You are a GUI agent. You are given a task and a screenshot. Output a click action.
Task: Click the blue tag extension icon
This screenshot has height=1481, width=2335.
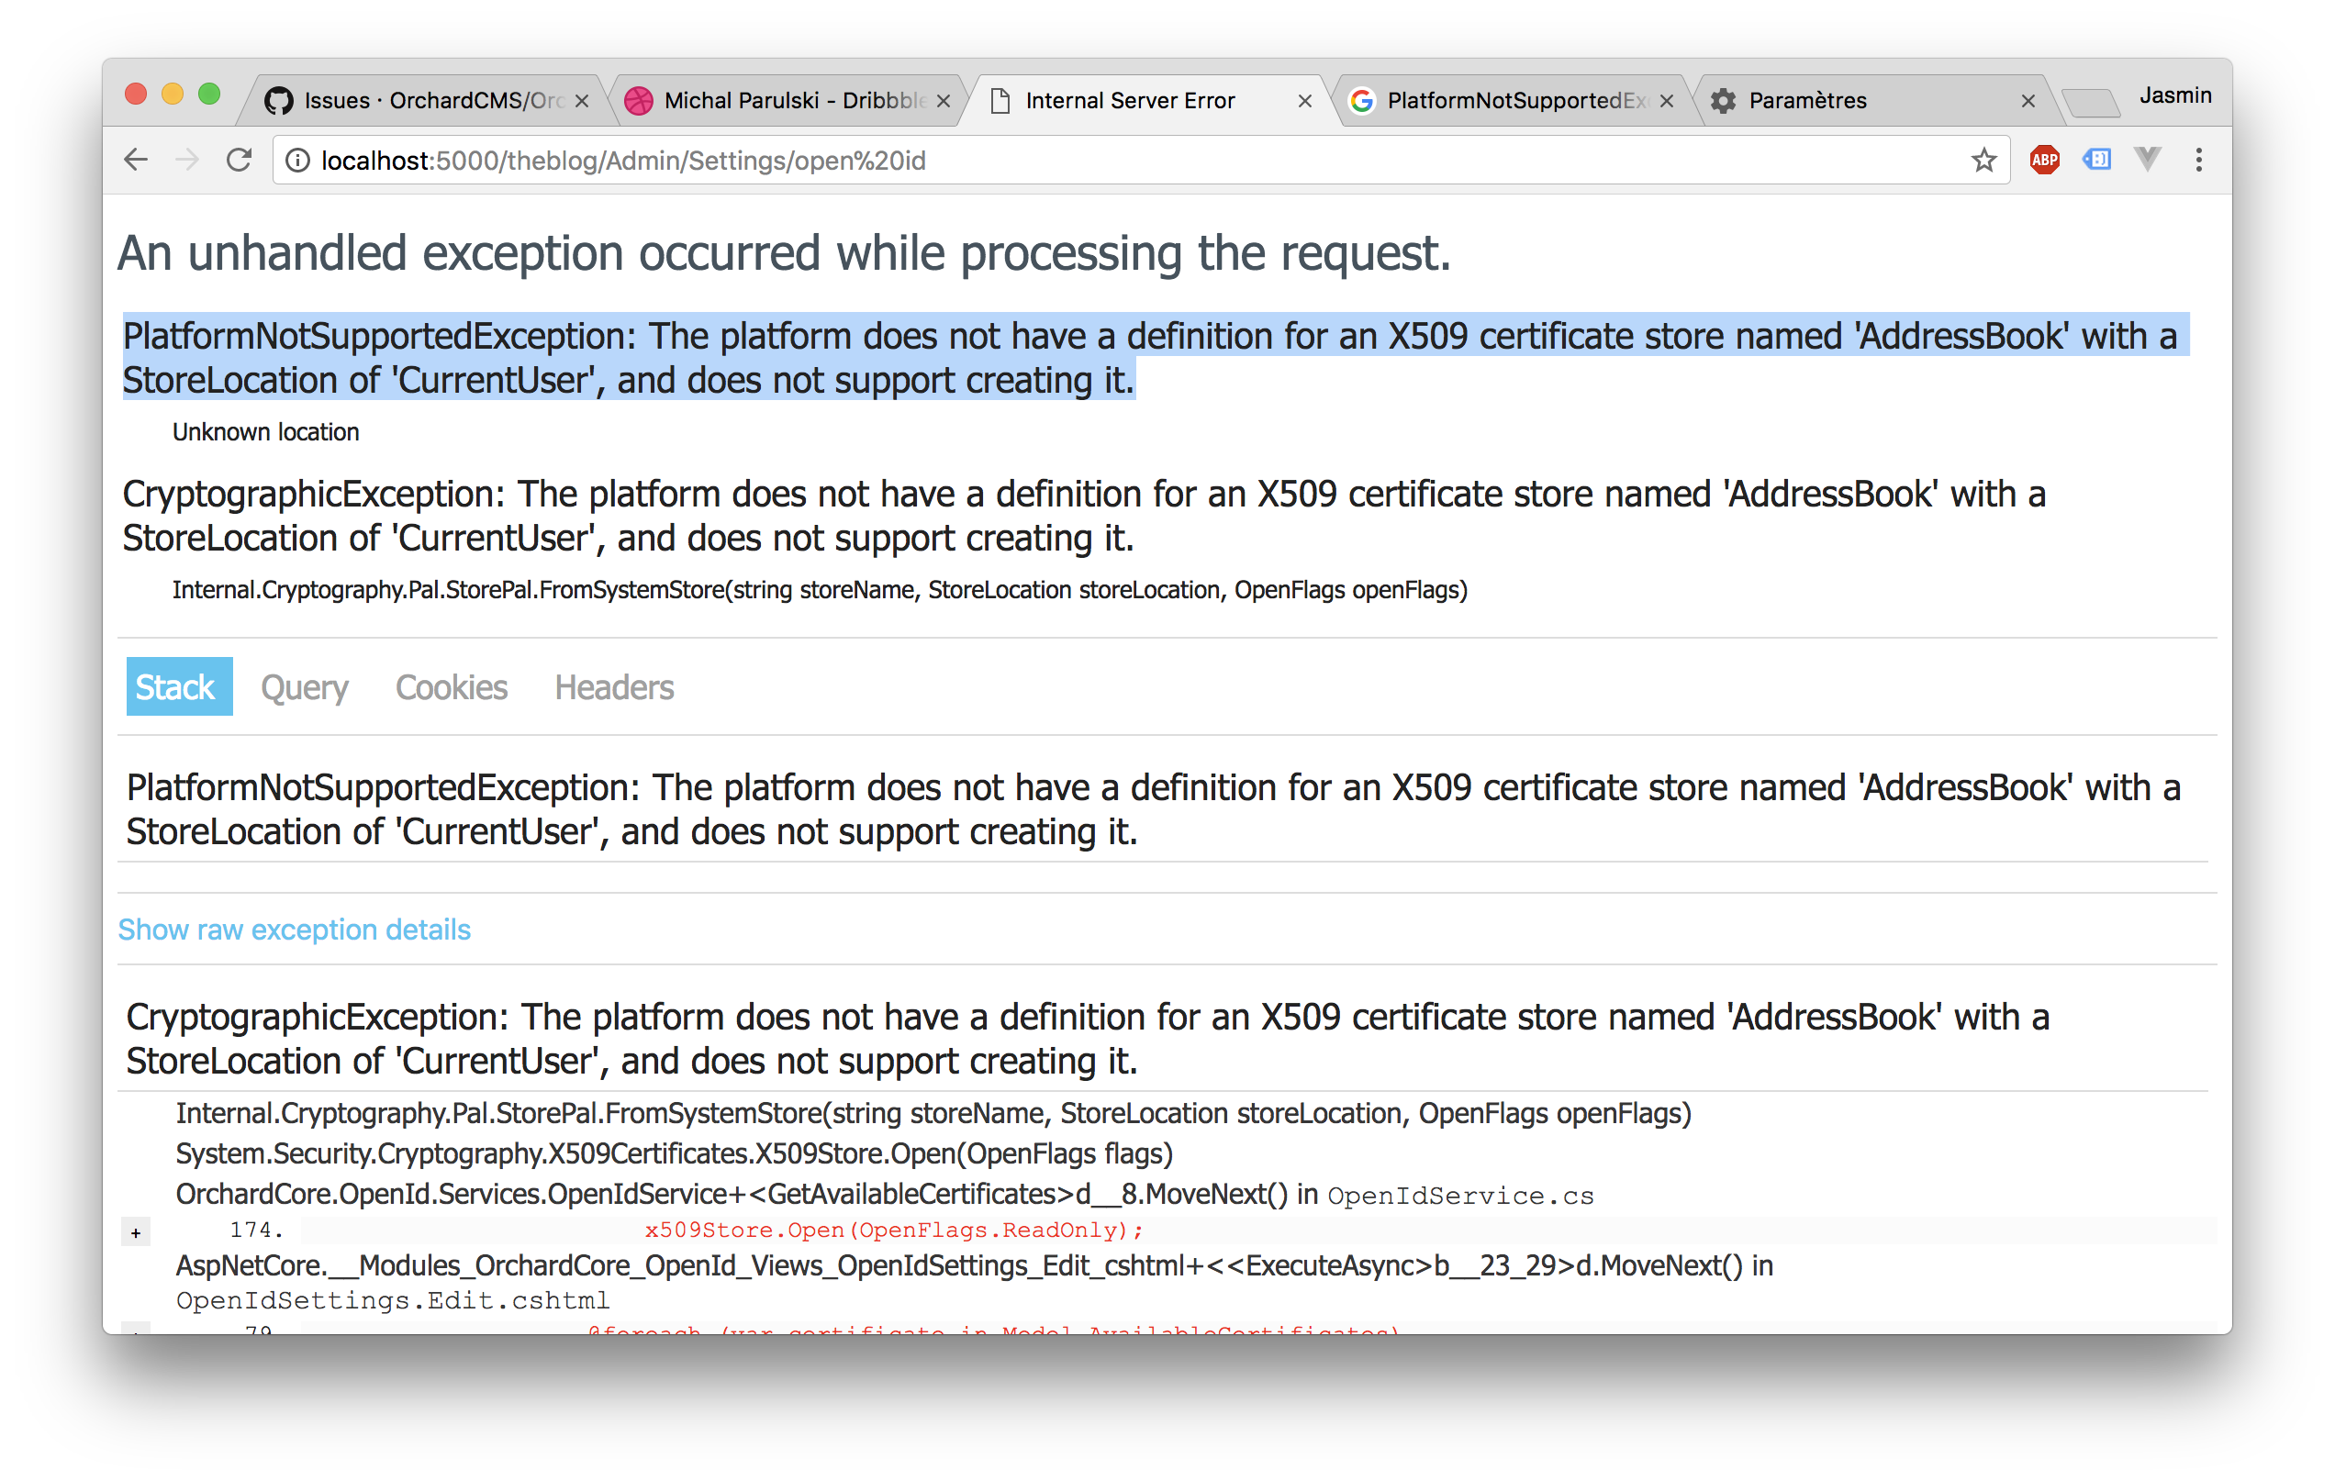point(2095,160)
